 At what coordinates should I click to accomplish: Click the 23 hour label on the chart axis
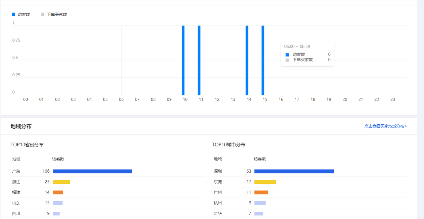pyautogui.click(x=392, y=99)
